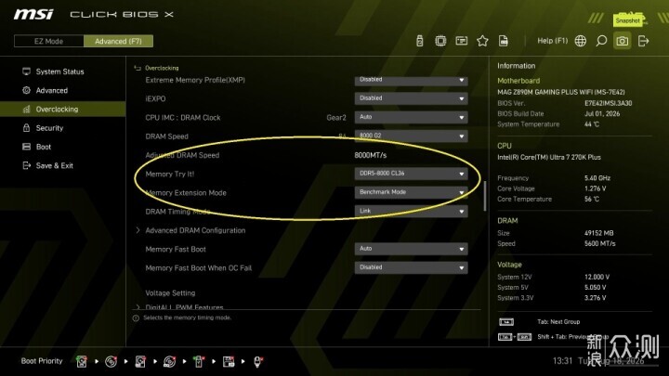Image resolution: width=669 pixels, height=376 pixels.
Task: Click the Boot Priority label
Action: 42,361
